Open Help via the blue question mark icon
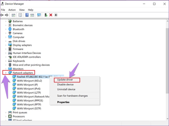The image size is (169, 126). click(x=27, y=15)
